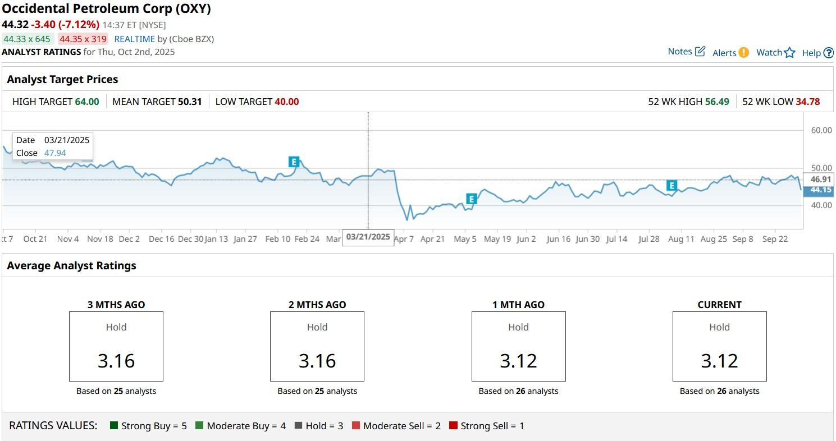Image resolution: width=836 pixels, height=441 pixels.
Task: Click the 40.00 y-axis price label
Action: tap(821, 205)
